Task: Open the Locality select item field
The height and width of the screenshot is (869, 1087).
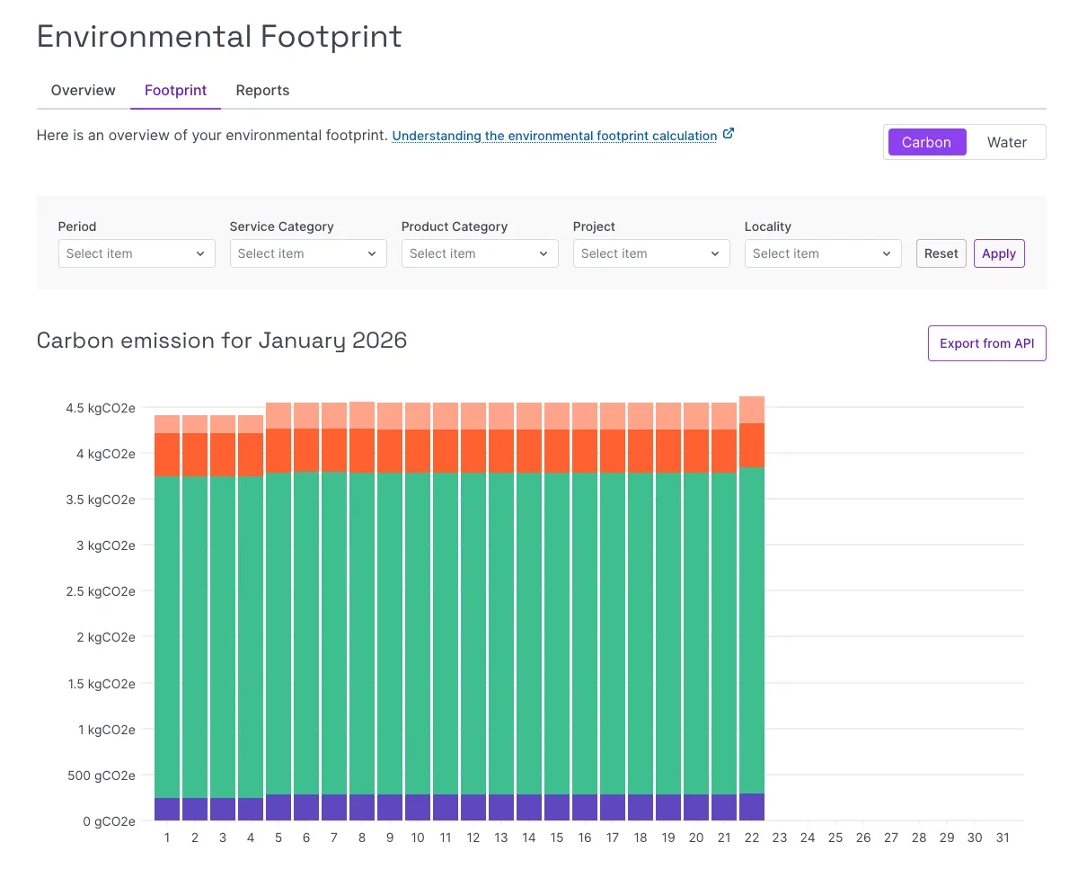Action: (x=822, y=253)
